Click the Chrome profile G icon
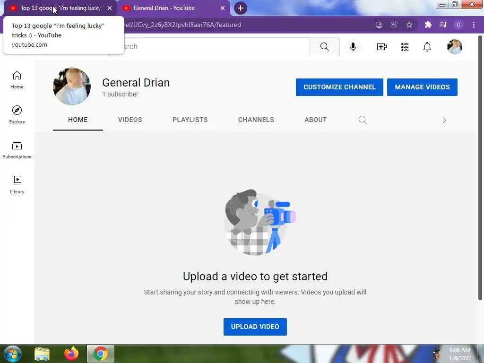The width and height of the screenshot is (484, 363). click(x=458, y=25)
